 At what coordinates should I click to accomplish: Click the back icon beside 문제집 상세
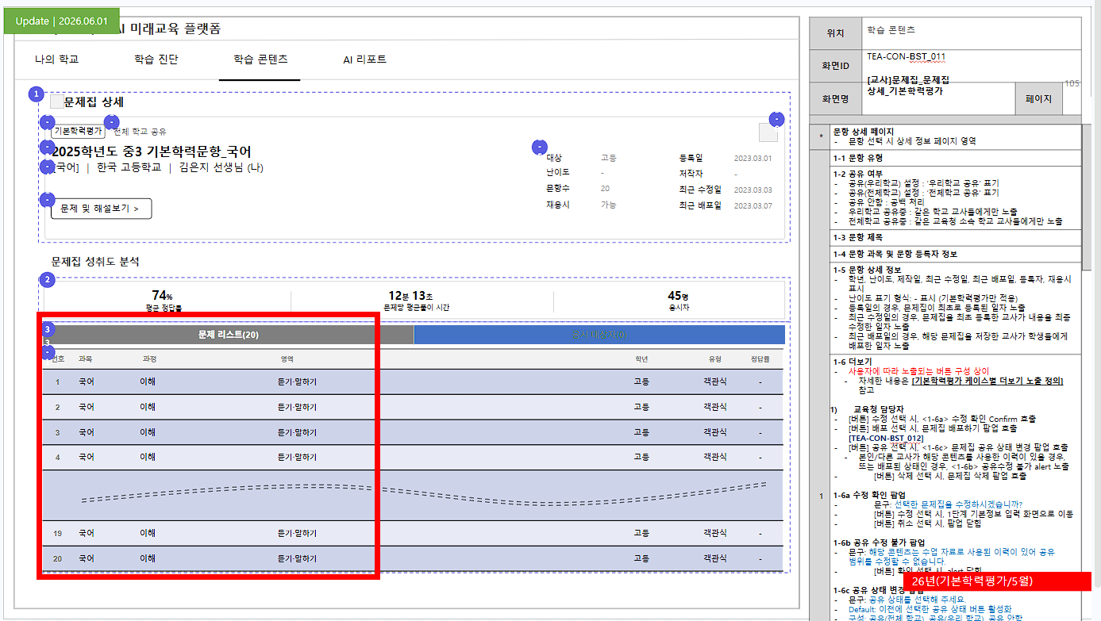56,102
